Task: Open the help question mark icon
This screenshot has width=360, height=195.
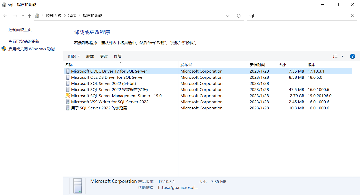Action: tap(353, 56)
